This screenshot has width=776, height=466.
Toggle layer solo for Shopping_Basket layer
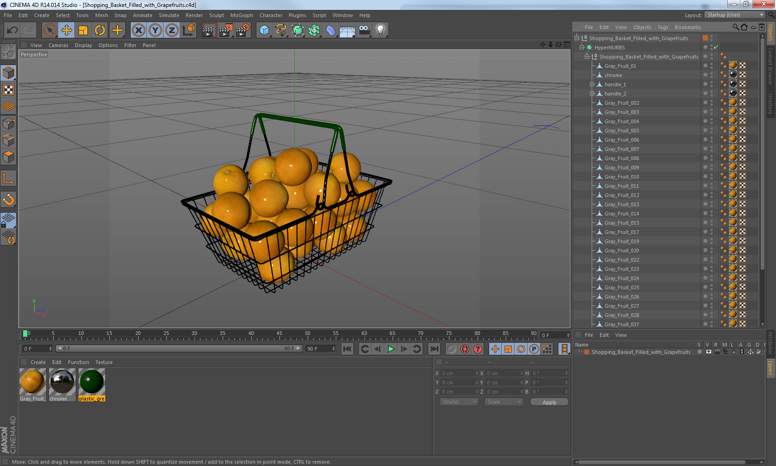[x=700, y=352]
